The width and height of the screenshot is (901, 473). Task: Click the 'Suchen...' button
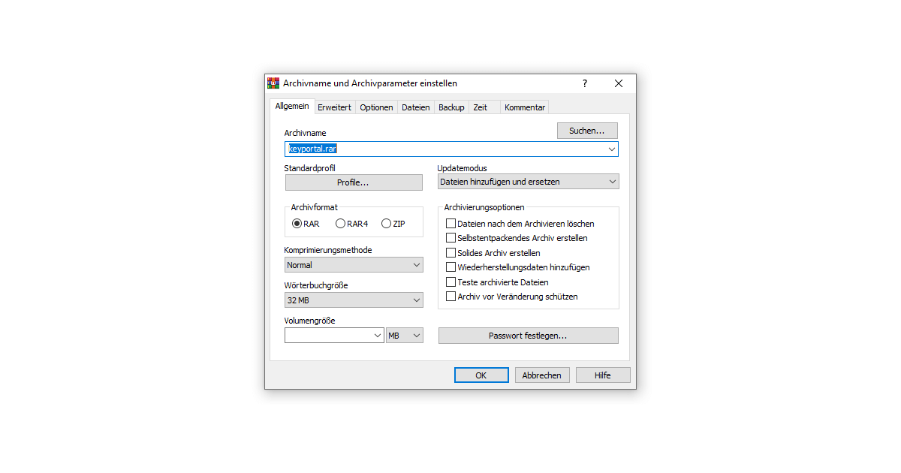coord(587,130)
